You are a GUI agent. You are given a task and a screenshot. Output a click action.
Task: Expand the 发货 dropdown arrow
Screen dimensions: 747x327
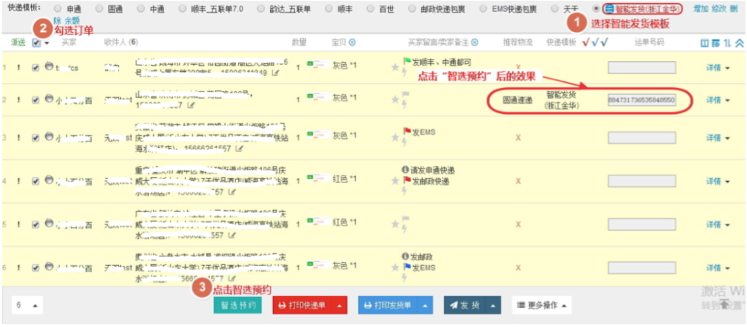tap(493, 305)
